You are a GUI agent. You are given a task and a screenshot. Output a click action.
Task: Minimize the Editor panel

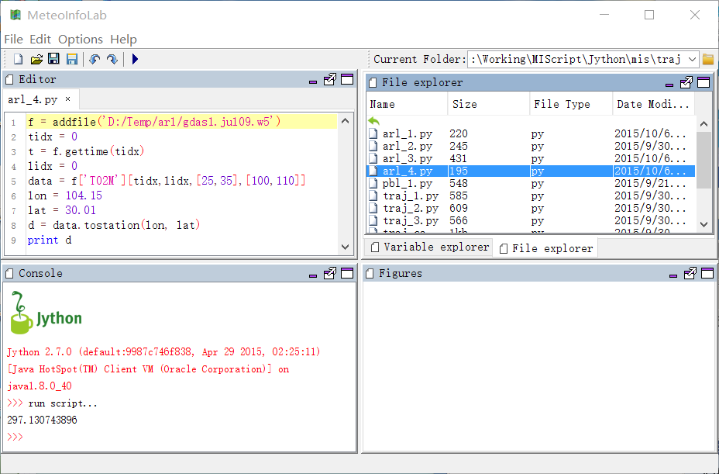[313, 81]
